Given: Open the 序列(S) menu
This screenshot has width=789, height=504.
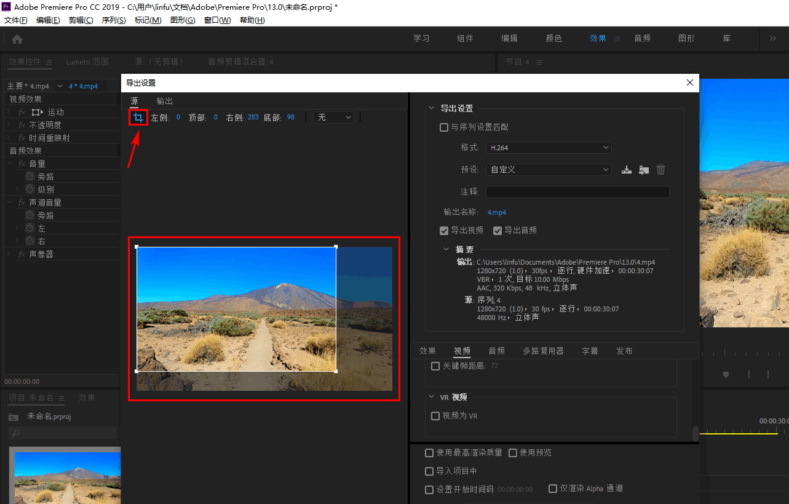Looking at the screenshot, I should tap(114, 19).
